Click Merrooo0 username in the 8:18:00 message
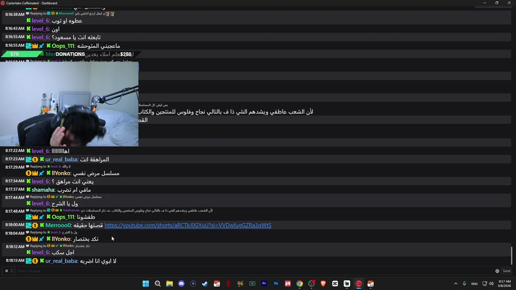516x290 pixels. click(58, 226)
